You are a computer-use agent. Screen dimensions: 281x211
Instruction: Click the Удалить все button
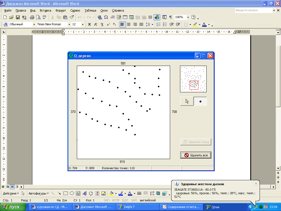click(196, 155)
